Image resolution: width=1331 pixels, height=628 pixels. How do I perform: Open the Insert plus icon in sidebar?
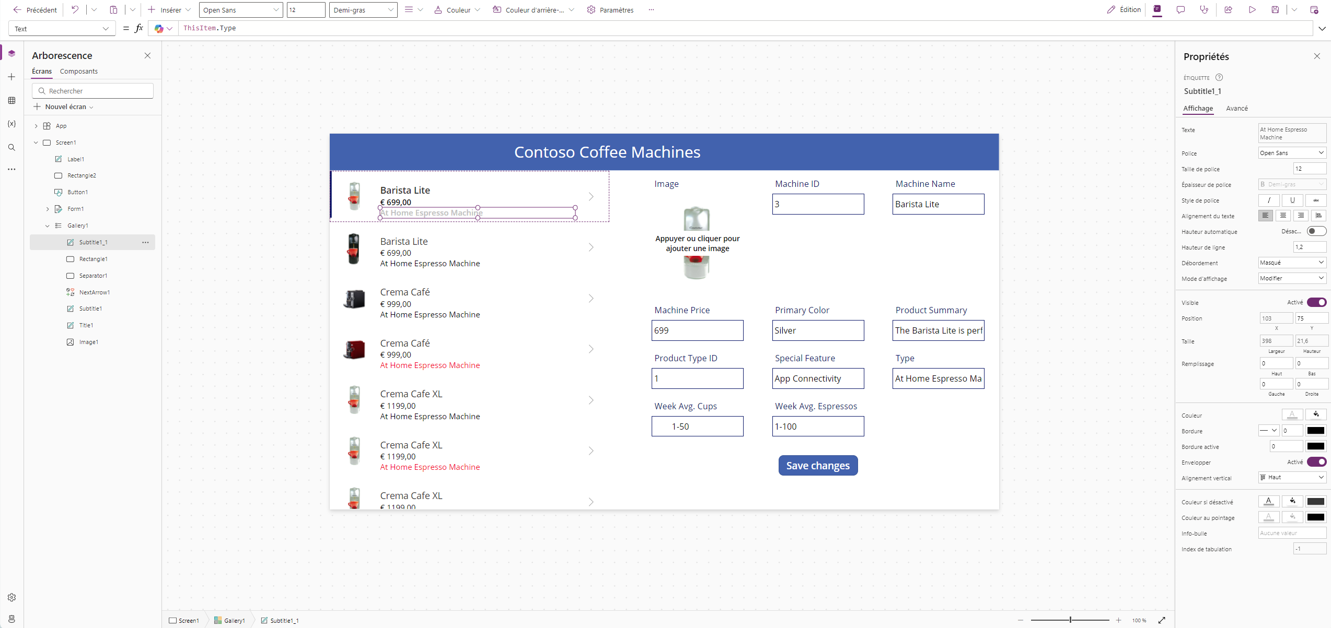pos(11,77)
